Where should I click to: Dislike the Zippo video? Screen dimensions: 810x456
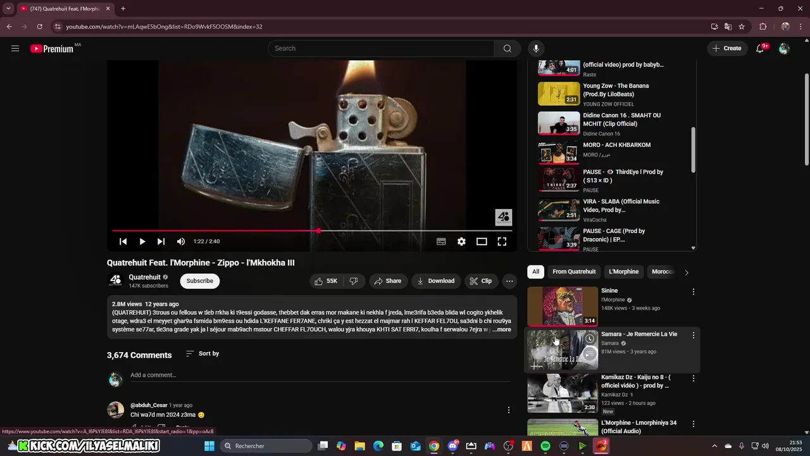354,281
